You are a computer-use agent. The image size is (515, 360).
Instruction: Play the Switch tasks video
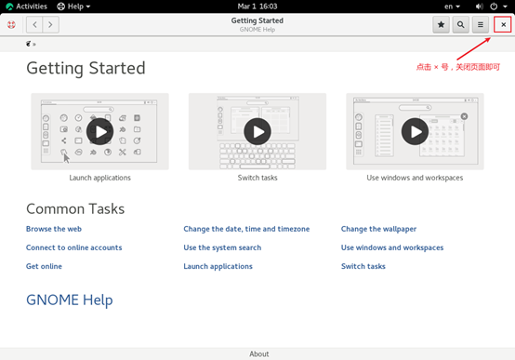[257, 131]
